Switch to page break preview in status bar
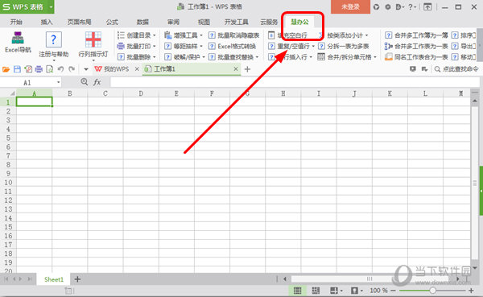The width and height of the screenshot is (483, 297). point(316,291)
